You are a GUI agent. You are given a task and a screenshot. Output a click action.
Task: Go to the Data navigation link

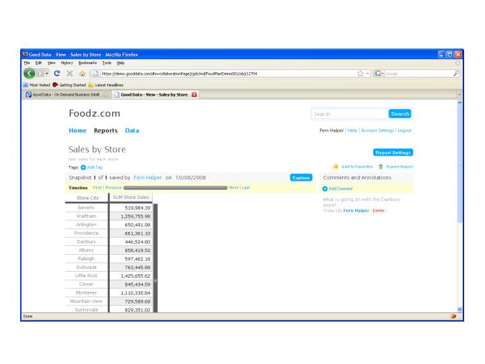click(x=132, y=131)
